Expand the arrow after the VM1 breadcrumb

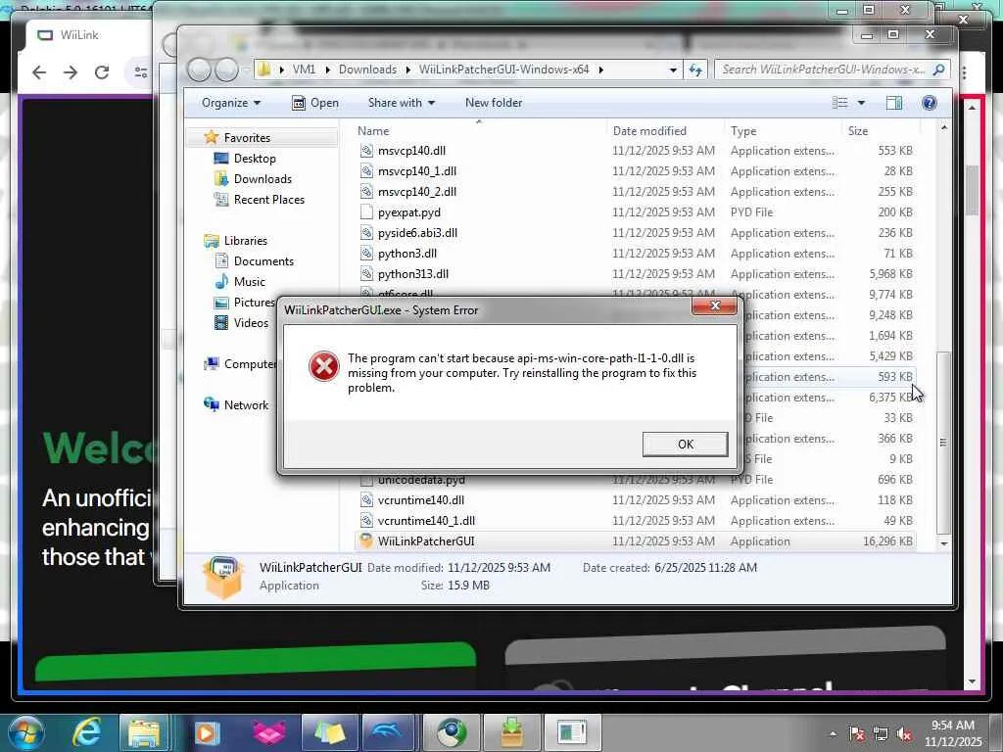pos(327,70)
